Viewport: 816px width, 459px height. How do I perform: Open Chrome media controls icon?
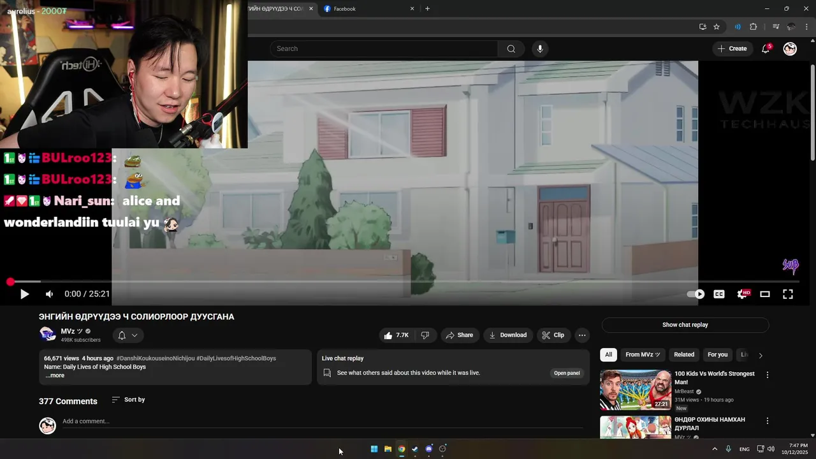[776, 27]
